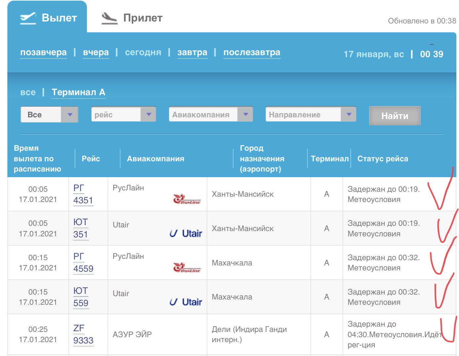
Task: Click the Найти search button
Action: [395, 116]
